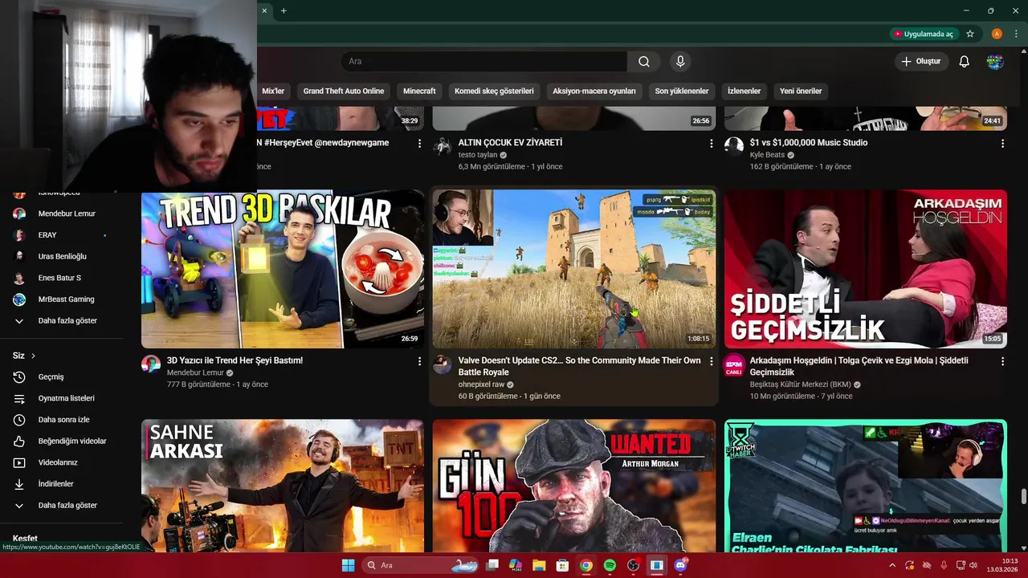1028x578 pixels.
Task: Open more options for Valve Doesn't Update CS2 video
Action: (x=711, y=361)
